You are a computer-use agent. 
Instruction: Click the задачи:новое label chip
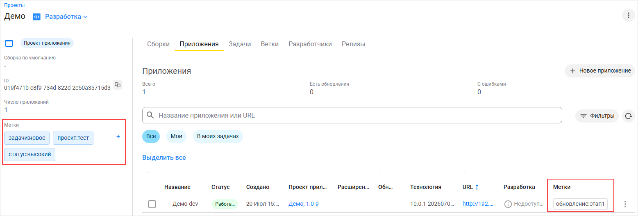pyautogui.click(x=27, y=138)
